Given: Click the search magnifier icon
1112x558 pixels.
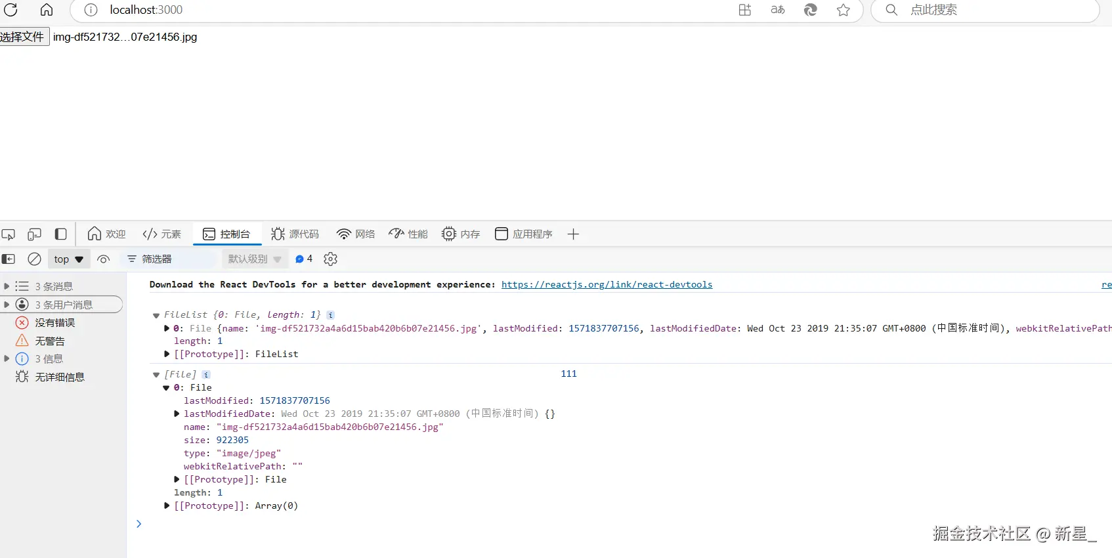Looking at the screenshot, I should click(x=891, y=10).
